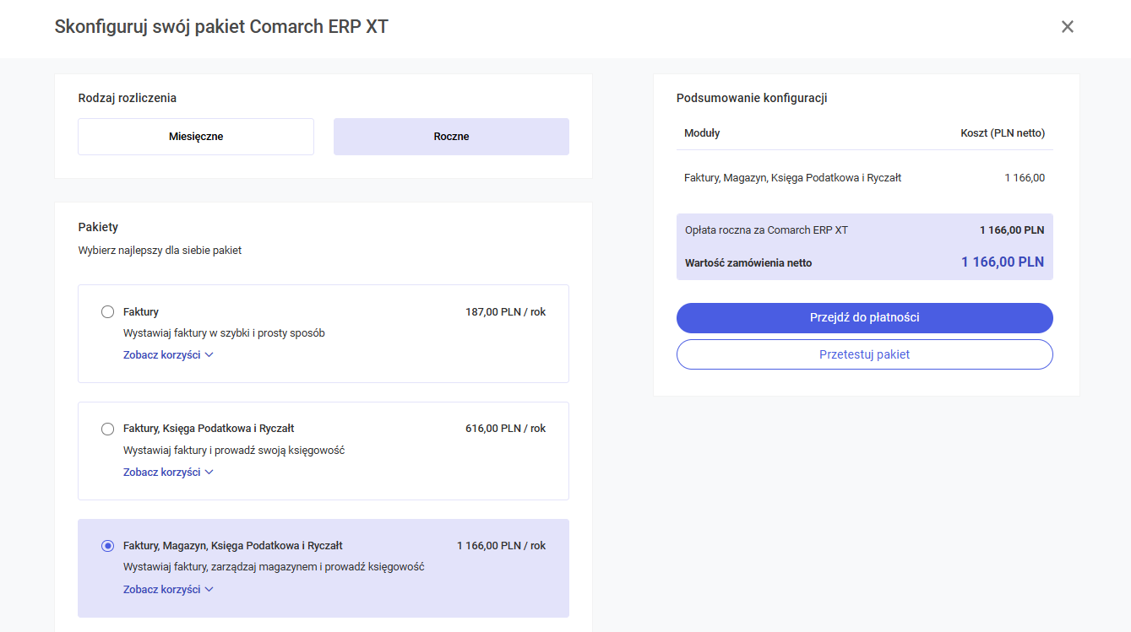Close the package configuration dialog
The width and height of the screenshot is (1131, 632).
click(1068, 27)
